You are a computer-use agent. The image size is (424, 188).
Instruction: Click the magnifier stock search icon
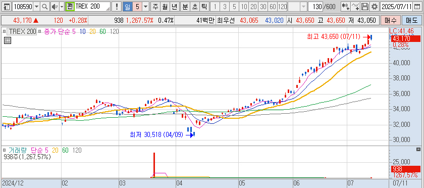(x=45, y=7)
